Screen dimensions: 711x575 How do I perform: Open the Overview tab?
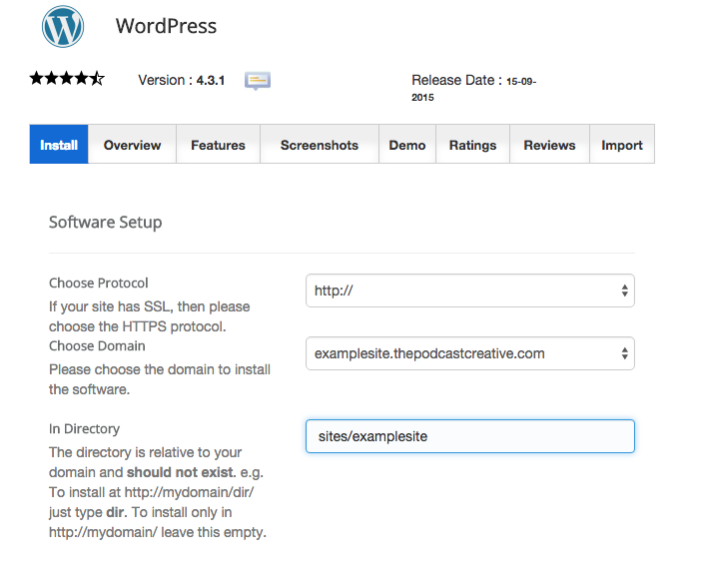pos(132,144)
